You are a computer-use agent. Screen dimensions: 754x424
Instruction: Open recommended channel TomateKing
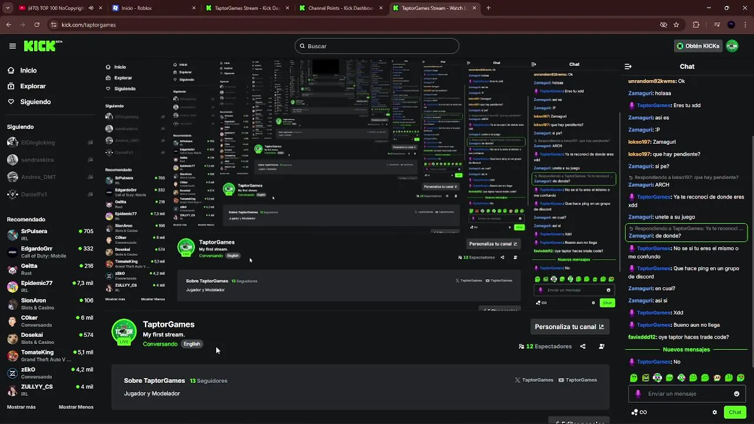click(50, 356)
